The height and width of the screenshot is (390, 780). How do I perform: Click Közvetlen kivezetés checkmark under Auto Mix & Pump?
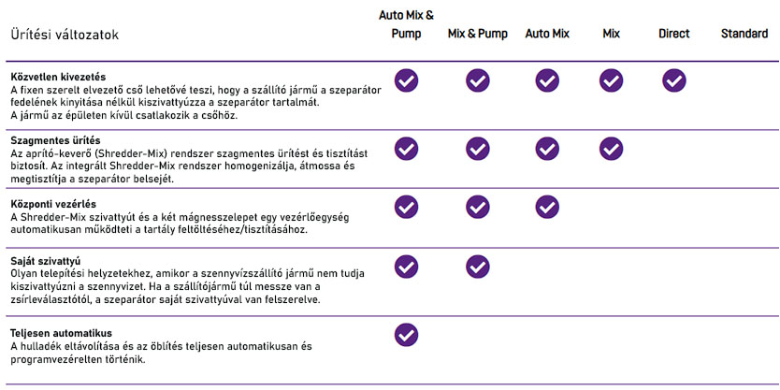click(x=406, y=80)
